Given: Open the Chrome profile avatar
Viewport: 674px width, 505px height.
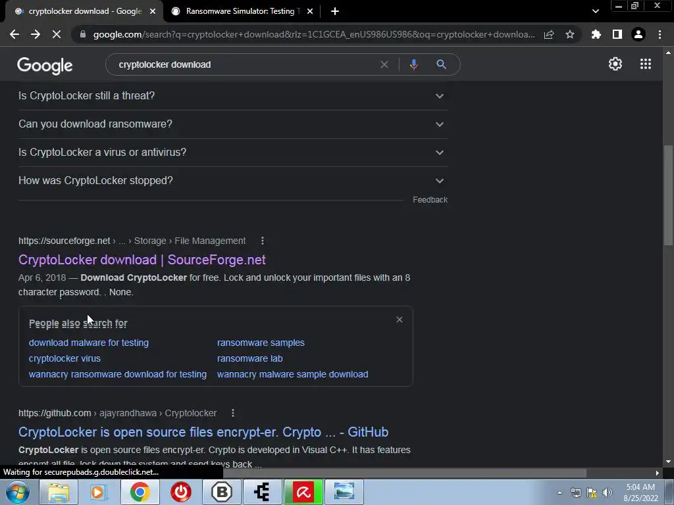Looking at the screenshot, I should [x=638, y=34].
